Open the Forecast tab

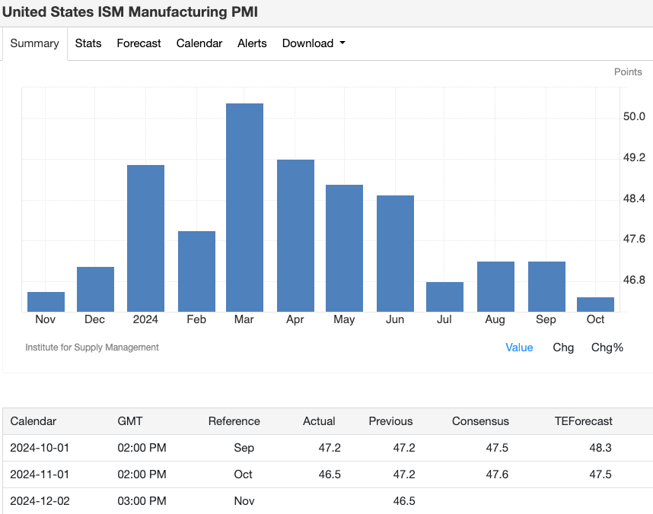click(139, 43)
